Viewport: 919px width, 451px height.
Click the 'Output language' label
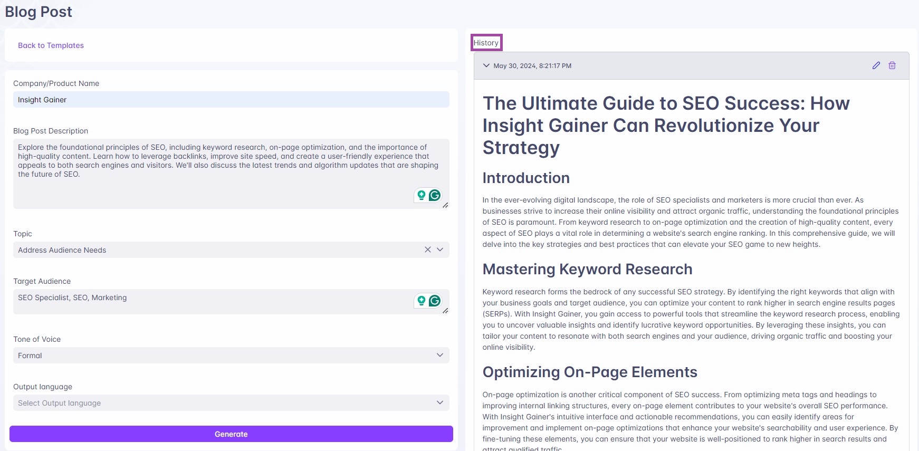43,387
